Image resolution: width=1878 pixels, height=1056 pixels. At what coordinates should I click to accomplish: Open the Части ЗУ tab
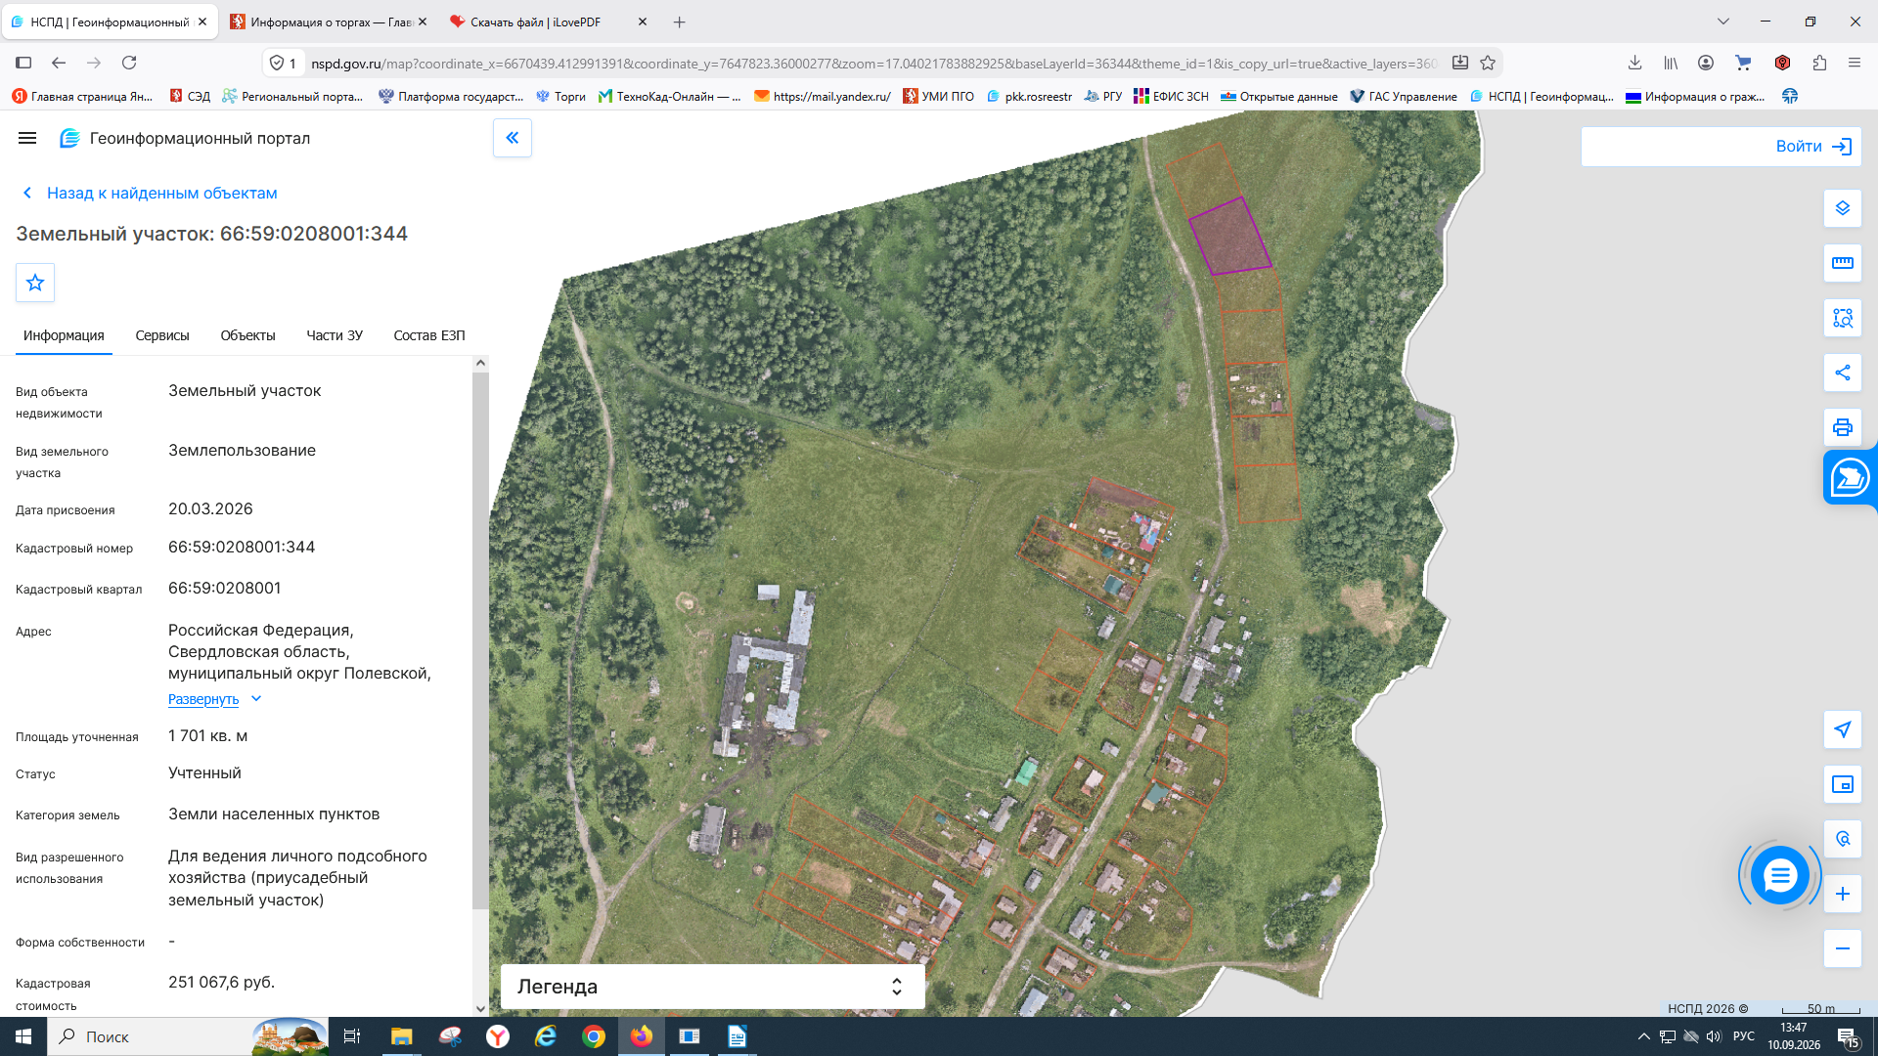(335, 335)
